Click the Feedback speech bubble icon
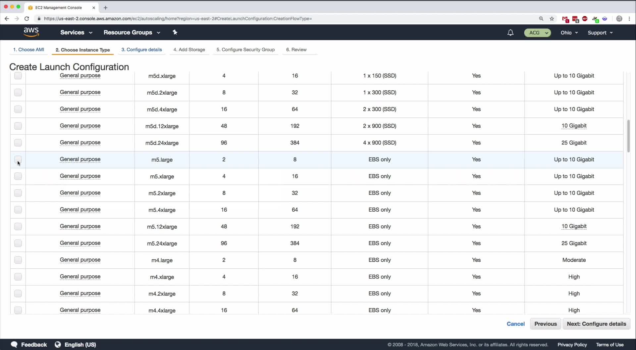 pyautogui.click(x=14, y=344)
